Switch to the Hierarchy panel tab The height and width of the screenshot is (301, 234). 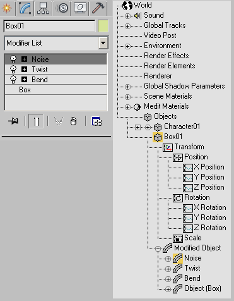click(x=43, y=8)
